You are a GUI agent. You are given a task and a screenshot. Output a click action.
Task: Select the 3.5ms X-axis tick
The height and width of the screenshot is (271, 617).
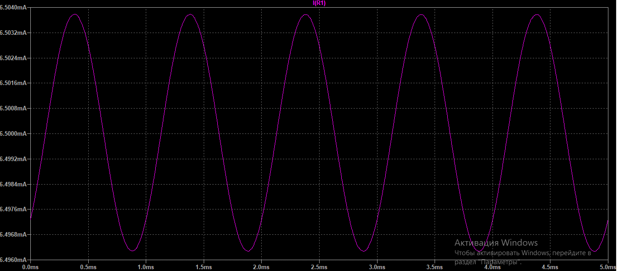coord(435,267)
